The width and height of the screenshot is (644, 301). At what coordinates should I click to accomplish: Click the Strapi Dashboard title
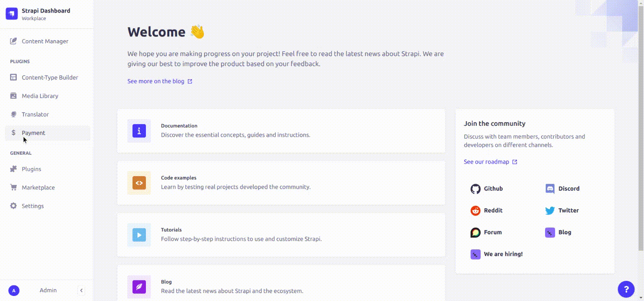pyautogui.click(x=46, y=10)
